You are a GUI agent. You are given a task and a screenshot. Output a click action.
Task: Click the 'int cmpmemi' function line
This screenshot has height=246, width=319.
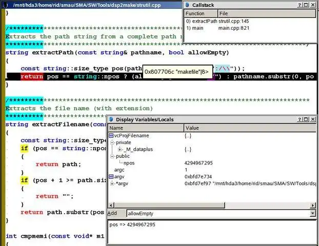coord(55,236)
